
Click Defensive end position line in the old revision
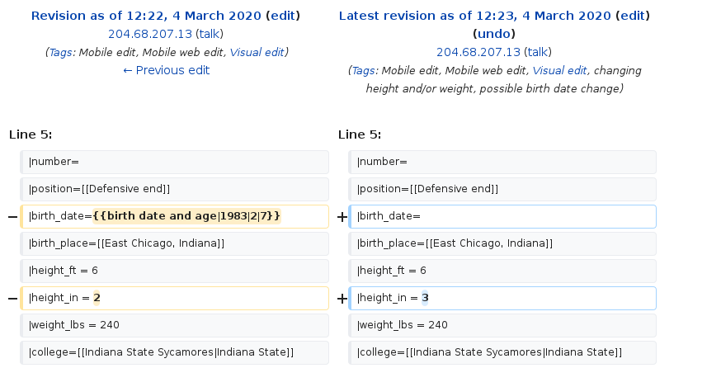point(174,189)
